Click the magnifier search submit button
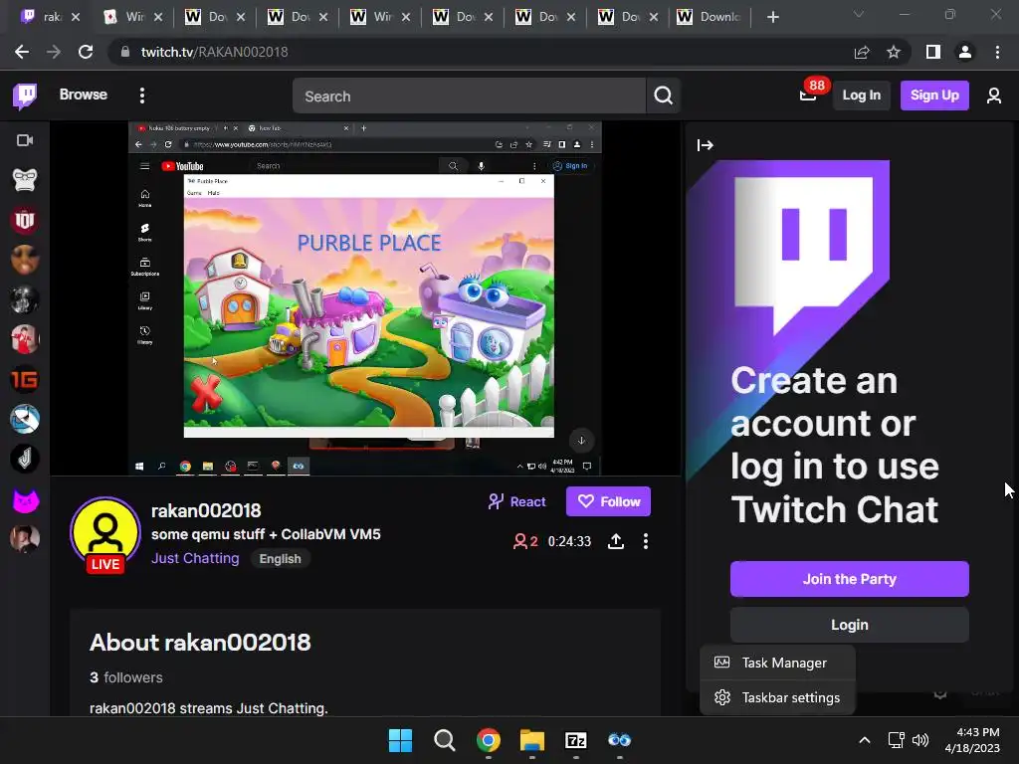This screenshot has height=764, width=1019. point(663,96)
